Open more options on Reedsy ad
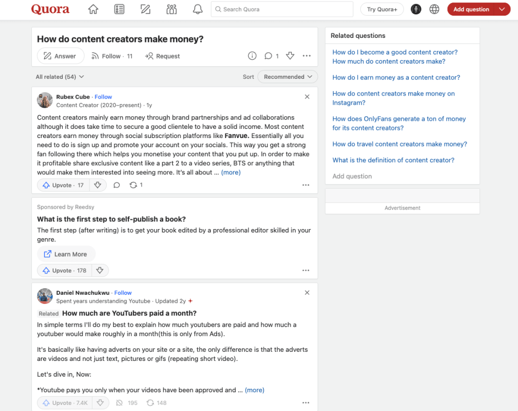 [x=306, y=270]
